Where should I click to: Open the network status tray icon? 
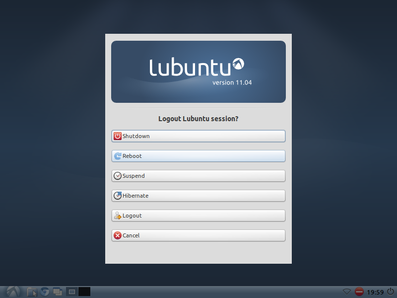point(346,292)
